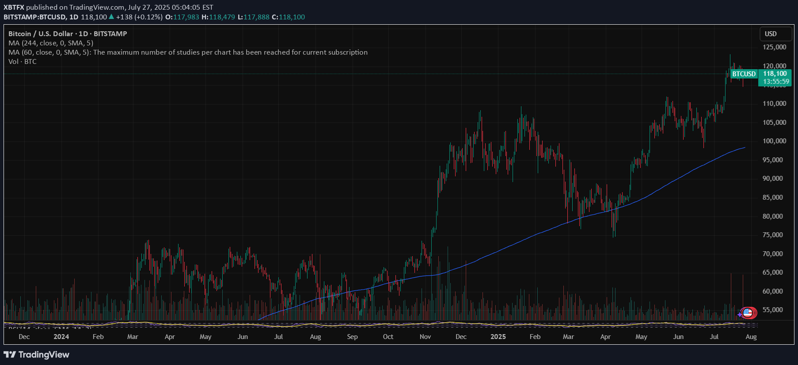Click the 13:55:59 bar countdown timer
This screenshot has width=798, height=365.
776,82
